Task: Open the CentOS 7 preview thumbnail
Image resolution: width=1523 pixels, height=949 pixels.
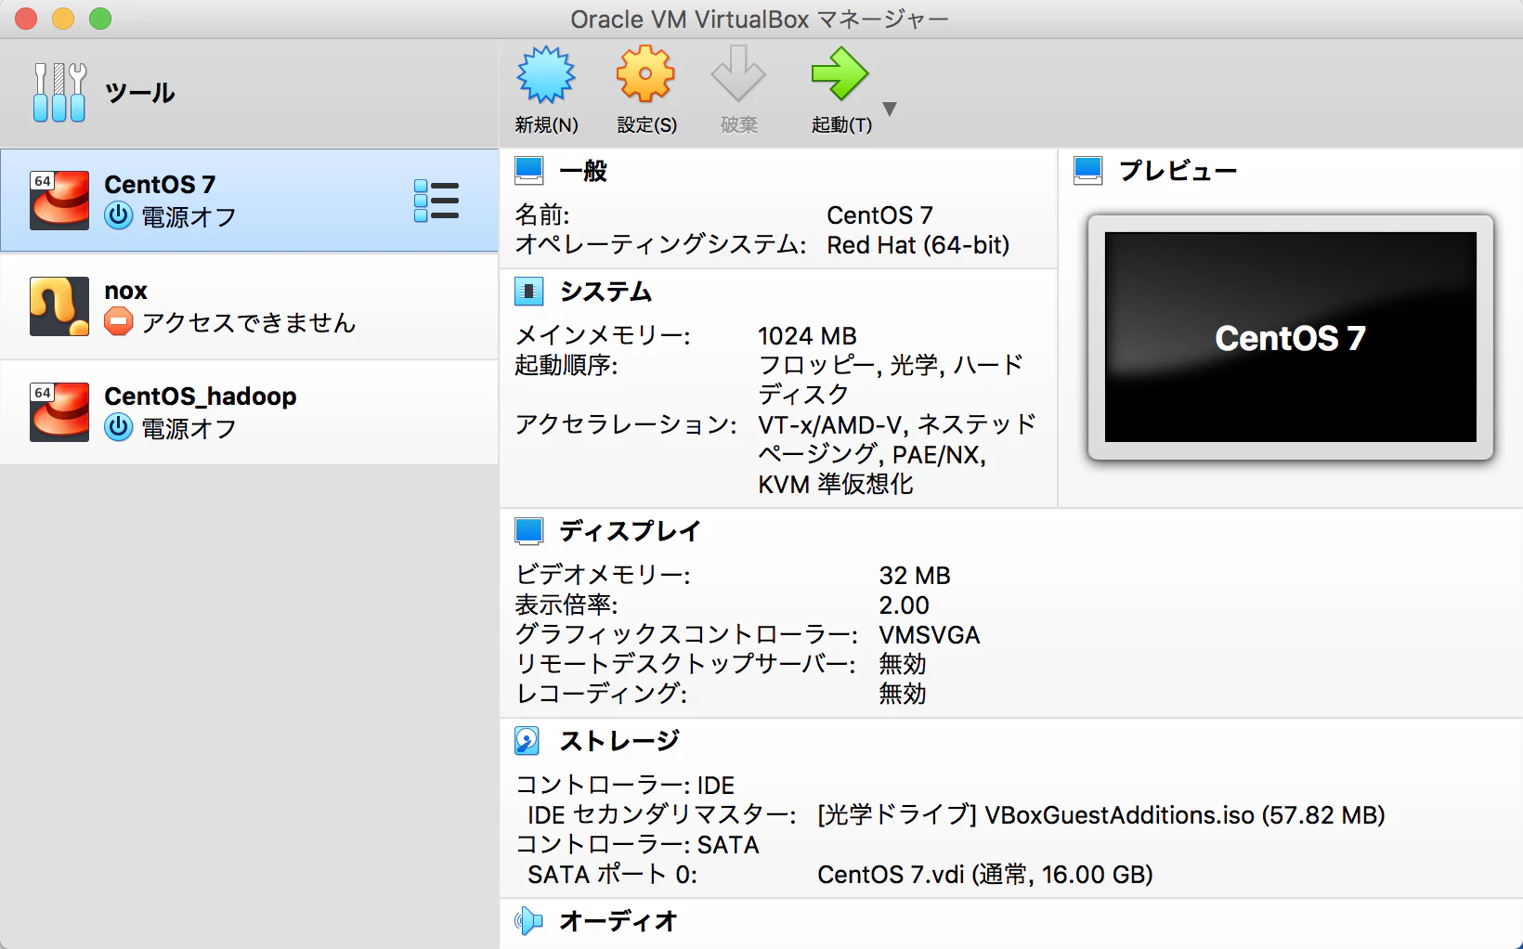Action: tap(1289, 338)
